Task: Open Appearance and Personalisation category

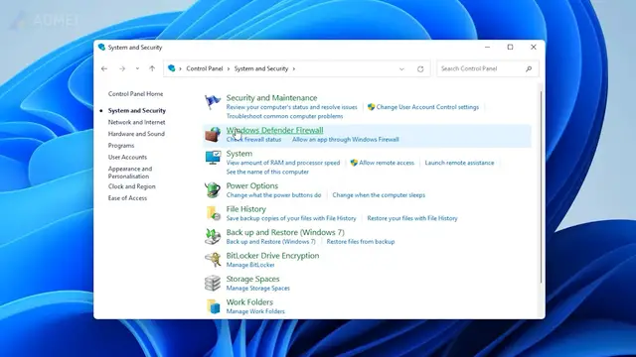Action: point(130,173)
